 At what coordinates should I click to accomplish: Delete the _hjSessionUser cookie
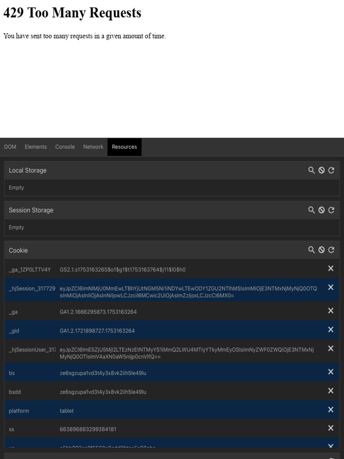331,348
